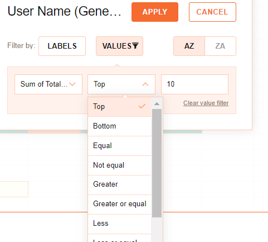This screenshot has height=242, width=268.
Task: Click the checkmark next to Top option
Action: click(x=142, y=106)
